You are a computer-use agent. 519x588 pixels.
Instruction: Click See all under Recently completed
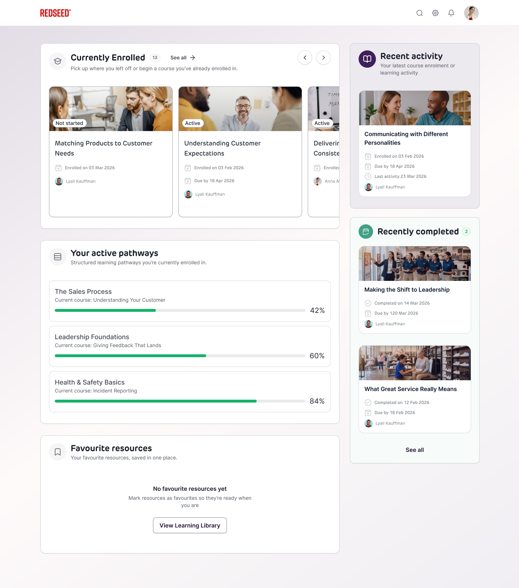coord(415,450)
